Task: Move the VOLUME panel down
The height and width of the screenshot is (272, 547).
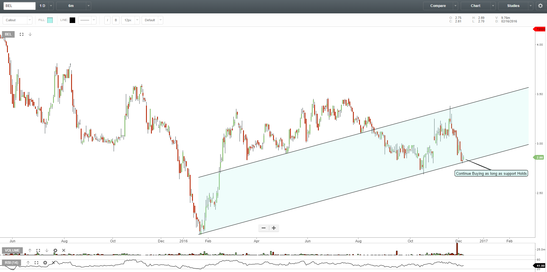Action: (46, 250)
